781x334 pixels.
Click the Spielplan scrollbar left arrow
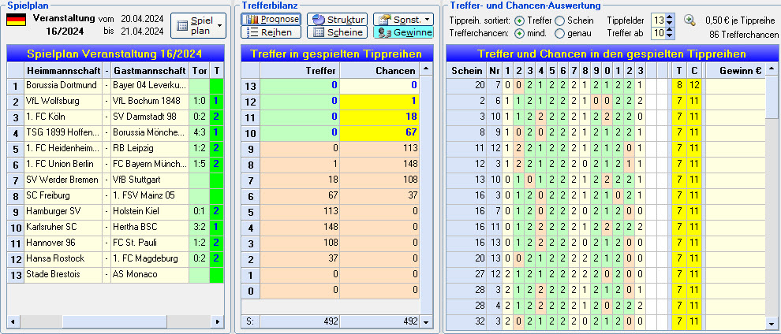click(x=12, y=321)
